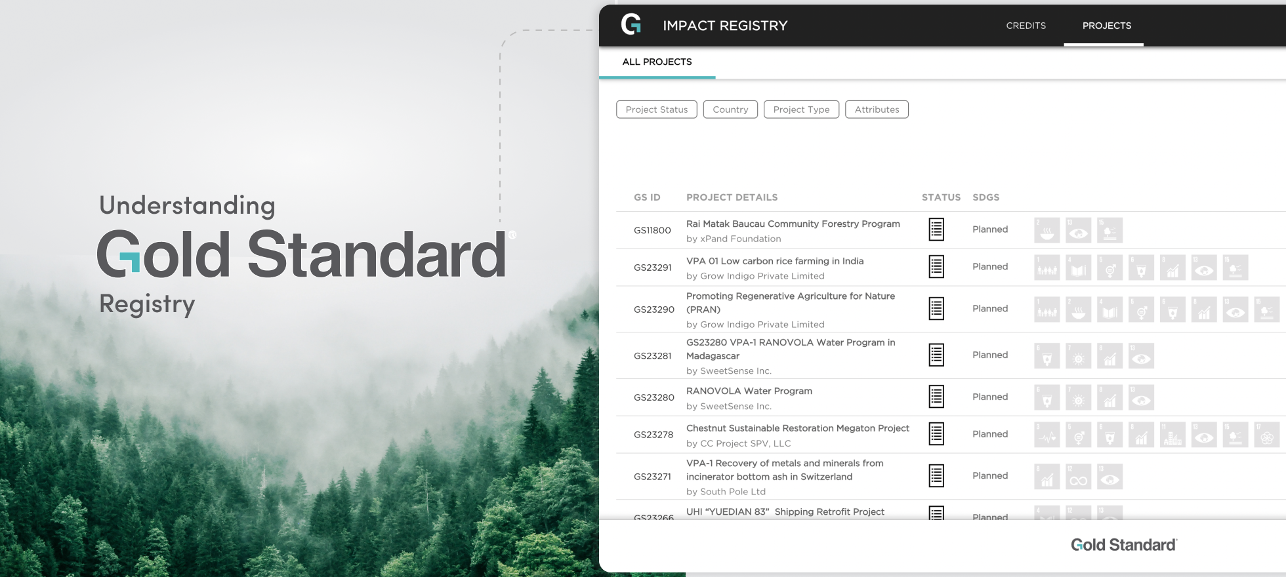
Task: Click 'by South Pole Ltd' developer text
Action: coord(726,491)
